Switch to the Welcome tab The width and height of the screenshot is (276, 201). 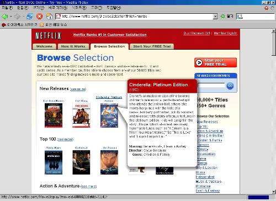pos(44,46)
